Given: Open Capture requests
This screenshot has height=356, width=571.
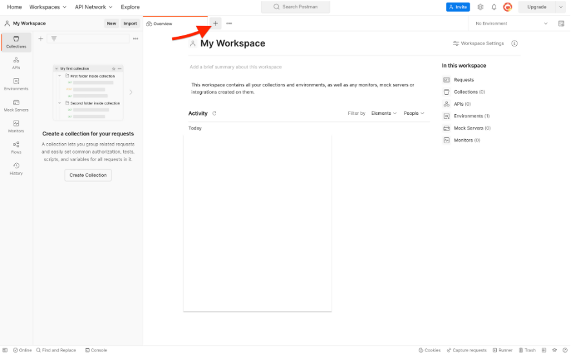Looking at the screenshot, I should (466, 350).
